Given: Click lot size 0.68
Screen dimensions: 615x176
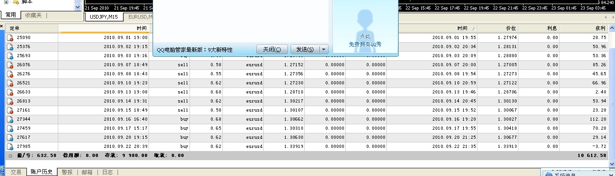Looking at the screenshot, I should (x=216, y=119).
